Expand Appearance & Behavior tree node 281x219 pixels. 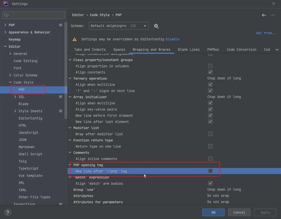[5, 32]
